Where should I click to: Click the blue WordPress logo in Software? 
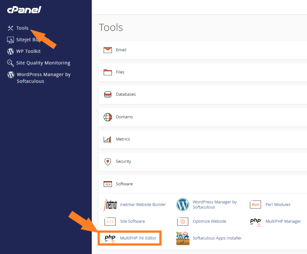pyautogui.click(x=183, y=205)
